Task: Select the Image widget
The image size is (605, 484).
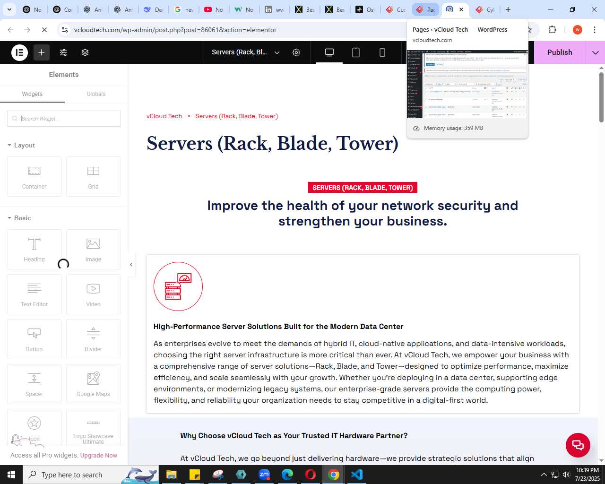Action: pyautogui.click(x=93, y=249)
